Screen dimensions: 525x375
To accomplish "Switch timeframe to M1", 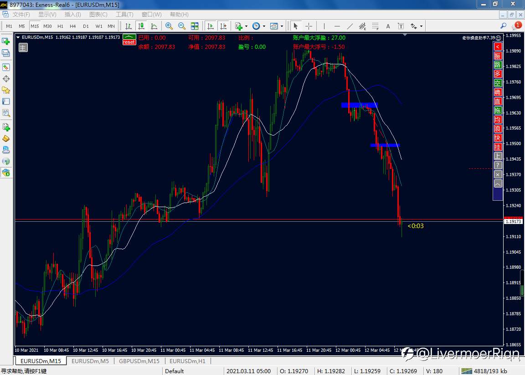I will (9, 26).
